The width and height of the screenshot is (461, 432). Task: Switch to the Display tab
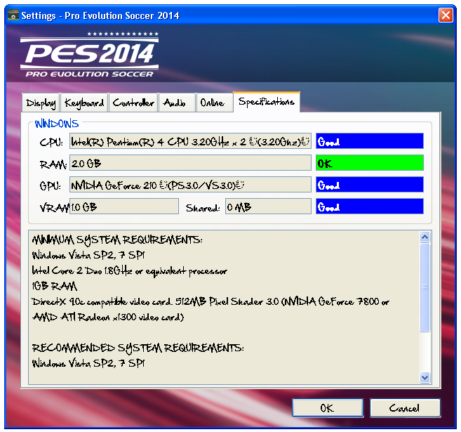[41, 103]
